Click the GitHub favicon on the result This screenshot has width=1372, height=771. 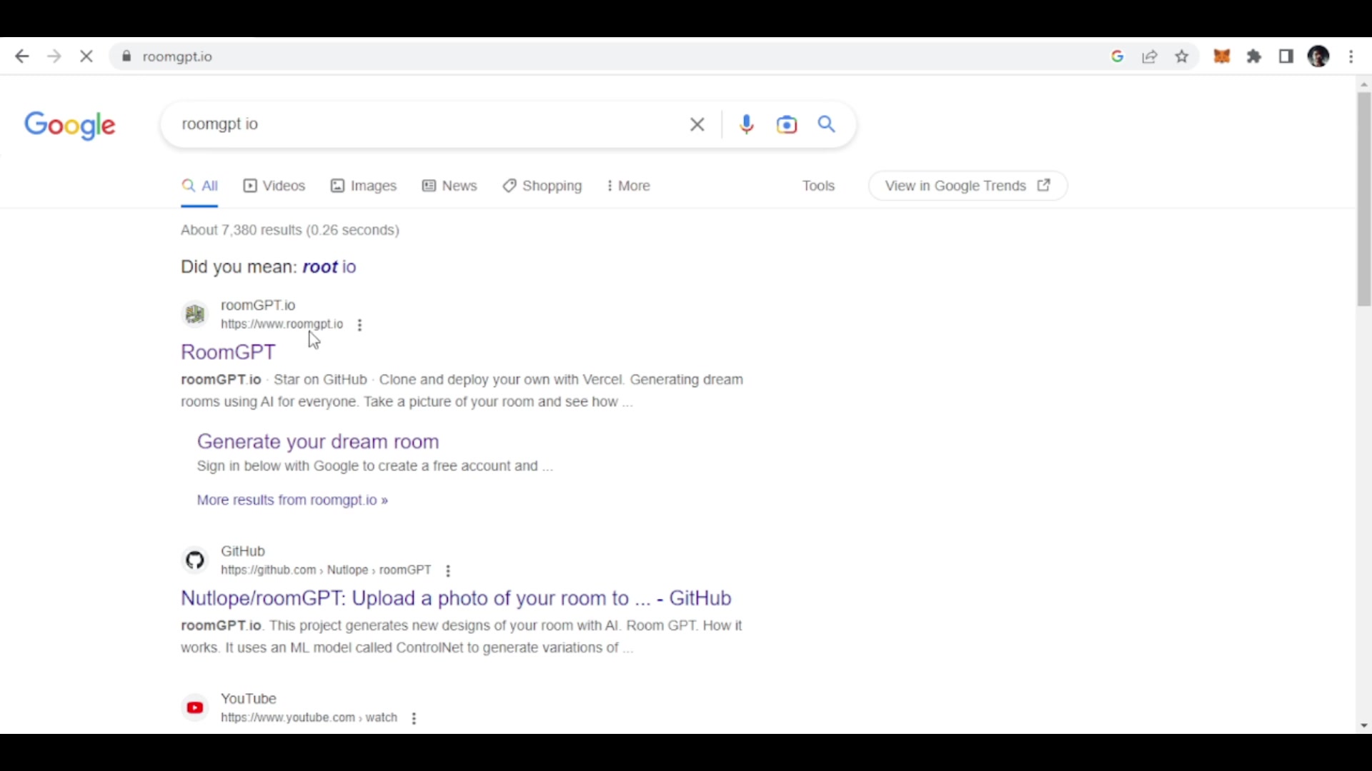195,560
